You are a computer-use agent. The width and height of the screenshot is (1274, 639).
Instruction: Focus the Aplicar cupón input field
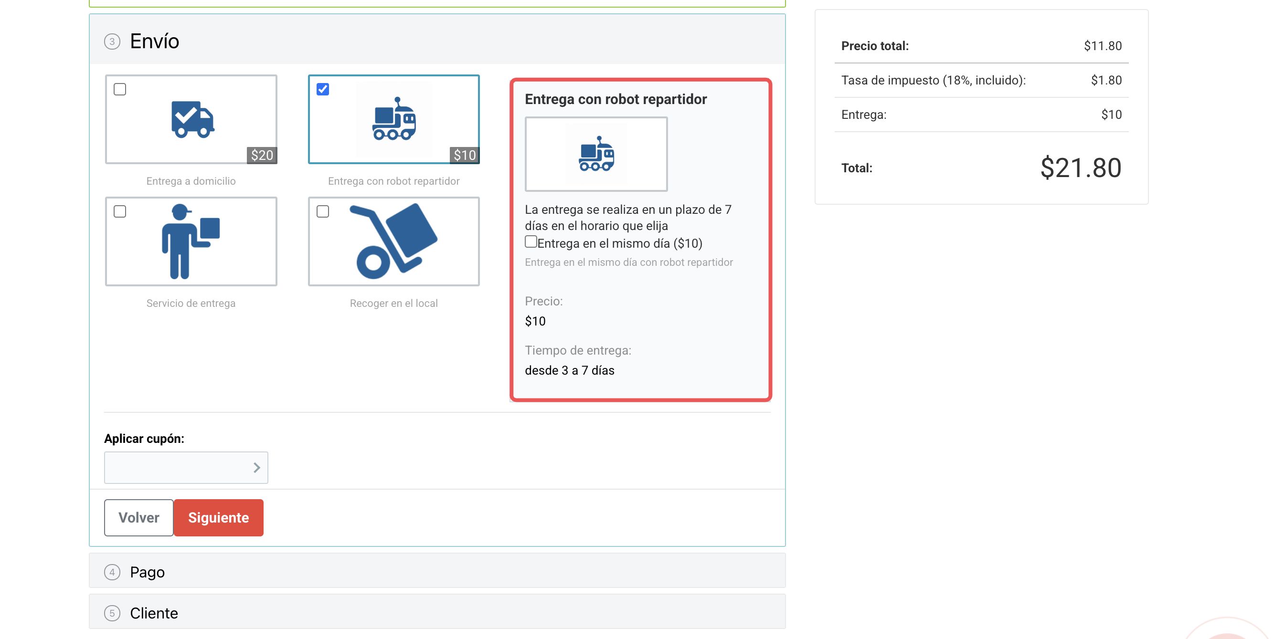click(x=186, y=468)
